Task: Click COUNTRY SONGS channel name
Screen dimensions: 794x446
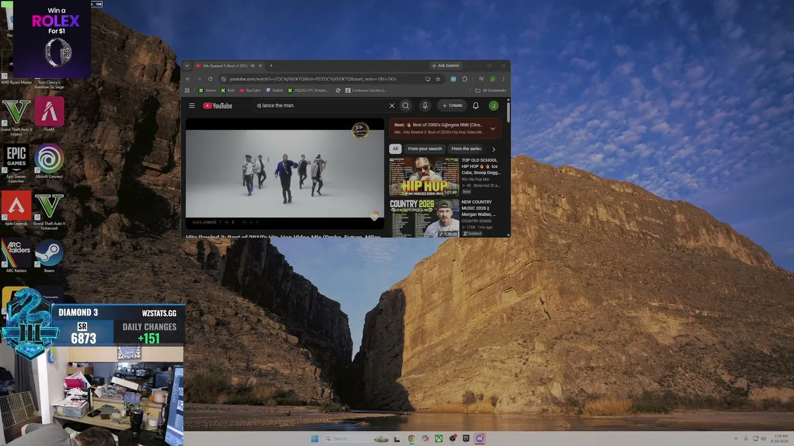Action: [475, 221]
